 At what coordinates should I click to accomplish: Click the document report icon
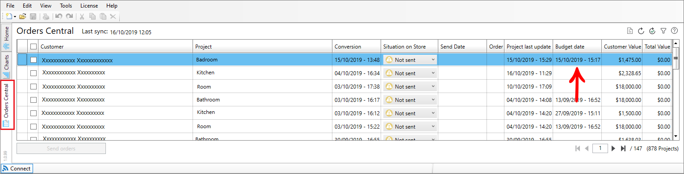[629, 31]
